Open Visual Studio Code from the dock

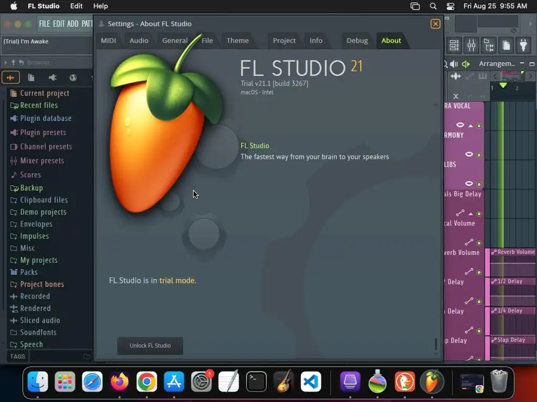(310, 382)
